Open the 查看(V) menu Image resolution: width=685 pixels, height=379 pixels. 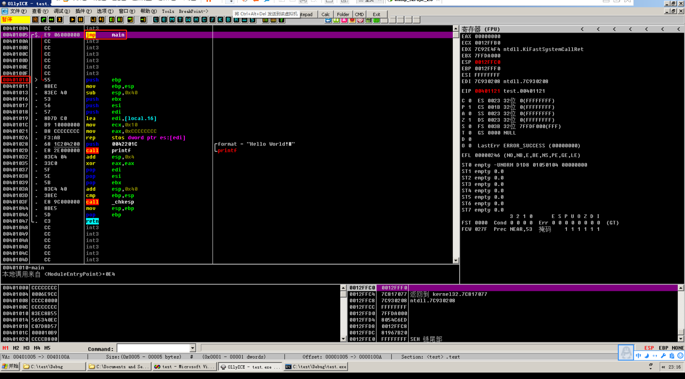pos(40,11)
